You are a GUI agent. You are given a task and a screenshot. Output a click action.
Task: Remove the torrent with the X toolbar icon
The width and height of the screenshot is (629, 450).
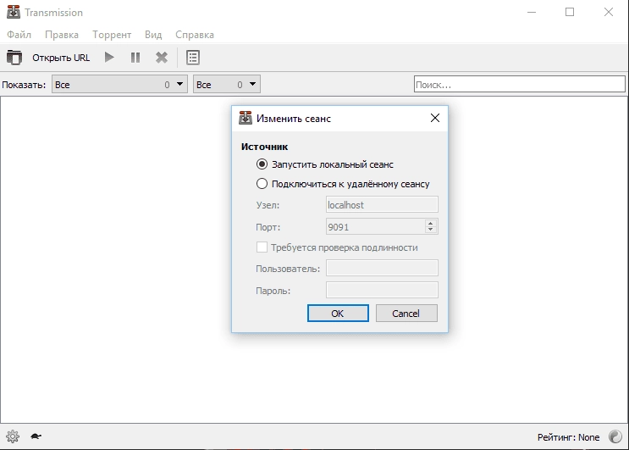point(162,58)
